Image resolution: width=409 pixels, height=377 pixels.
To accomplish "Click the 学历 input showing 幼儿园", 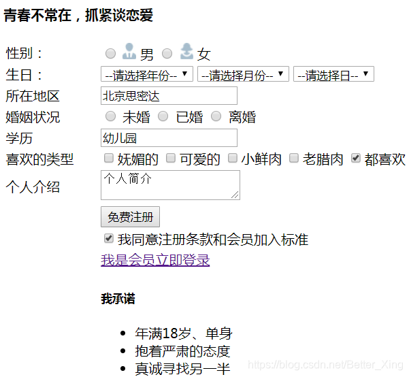I will point(169,137).
